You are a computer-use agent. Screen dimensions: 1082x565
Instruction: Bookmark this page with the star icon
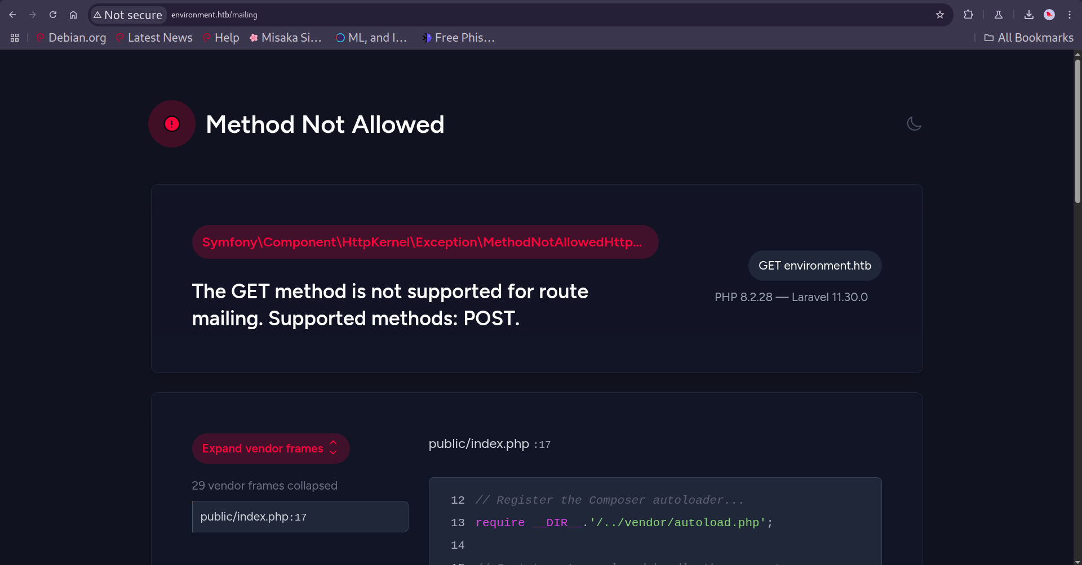tap(940, 15)
